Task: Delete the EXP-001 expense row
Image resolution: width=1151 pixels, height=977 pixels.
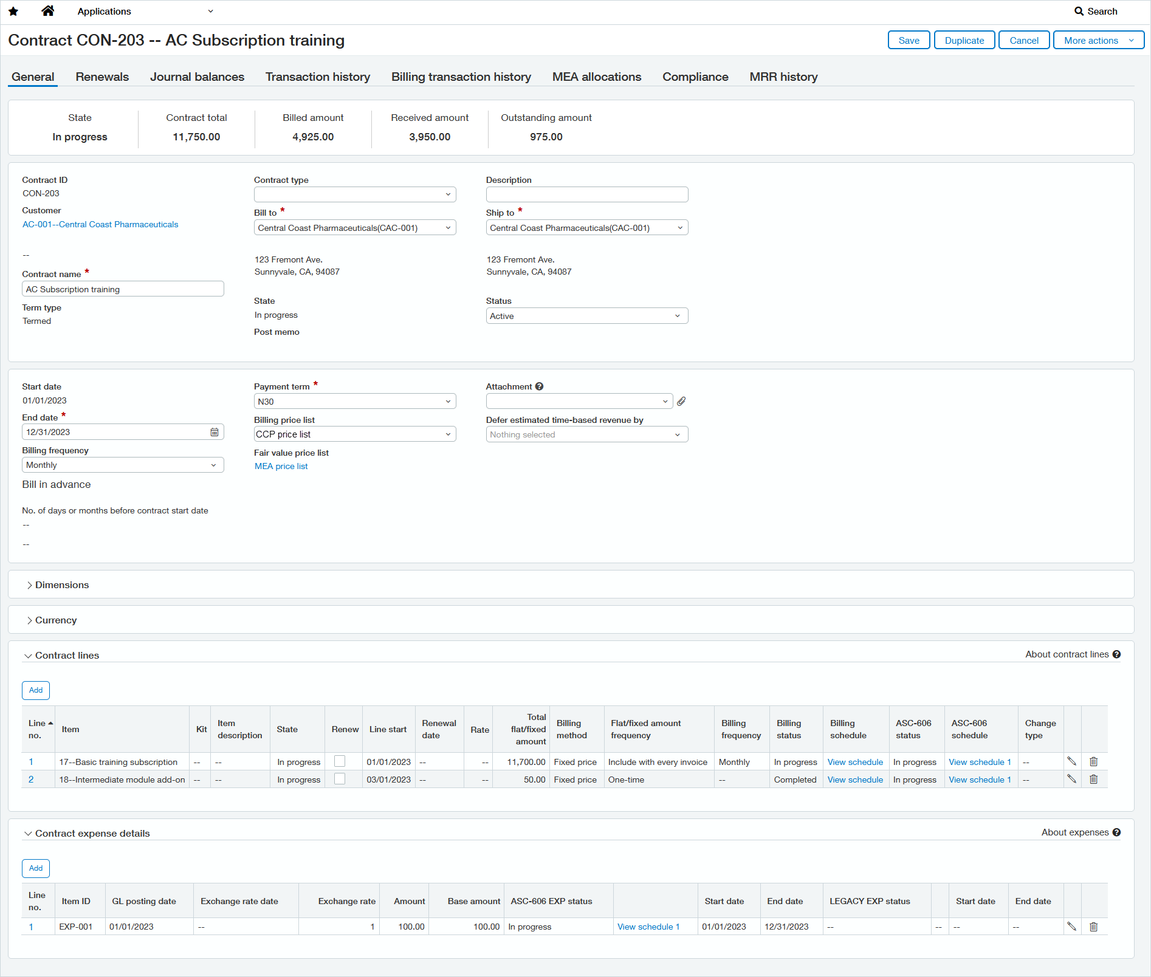Action: 1093,927
